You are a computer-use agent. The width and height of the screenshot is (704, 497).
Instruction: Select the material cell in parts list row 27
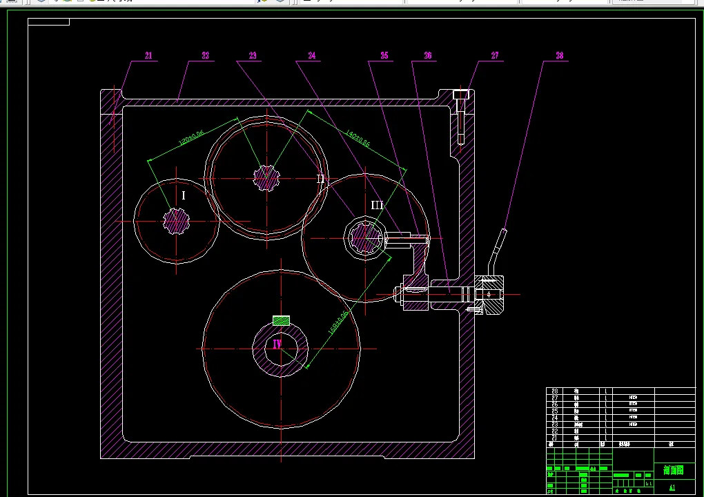633,398
